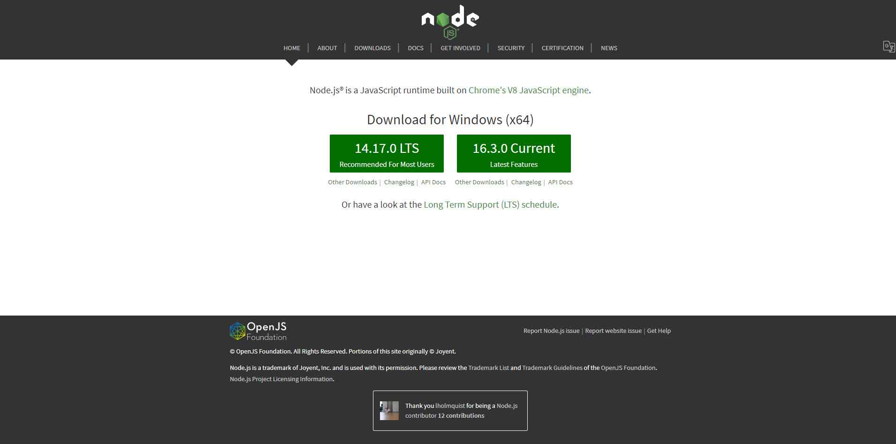The width and height of the screenshot is (896, 444).
Task: Click the 'Download for Windows (x64)' heading
Action: [x=450, y=120]
